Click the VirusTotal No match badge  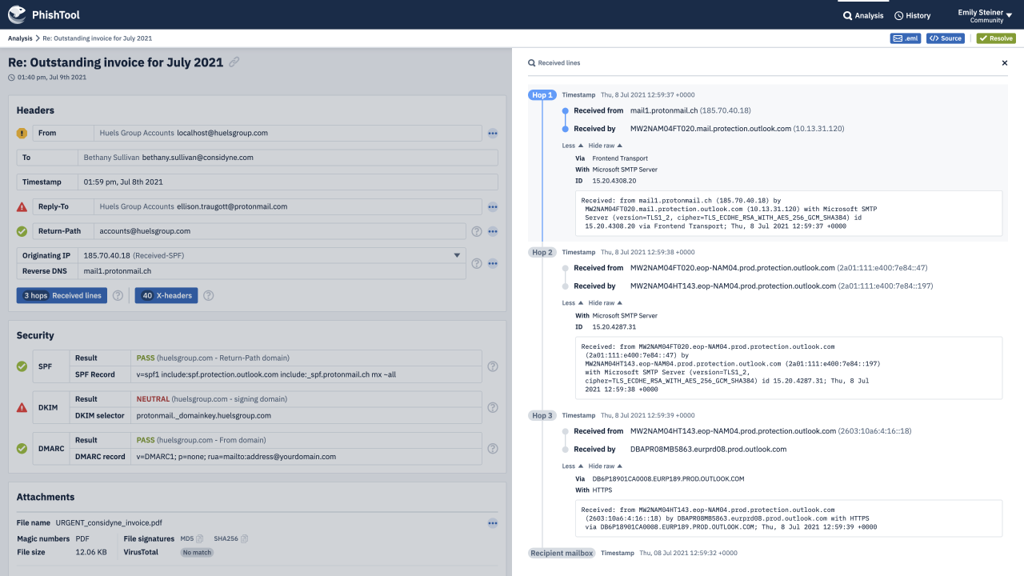click(x=197, y=552)
